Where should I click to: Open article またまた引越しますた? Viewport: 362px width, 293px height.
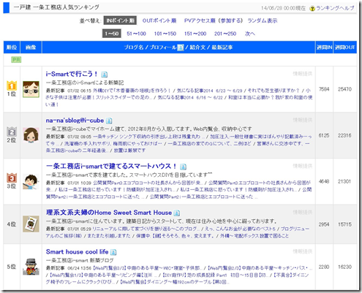point(109,236)
